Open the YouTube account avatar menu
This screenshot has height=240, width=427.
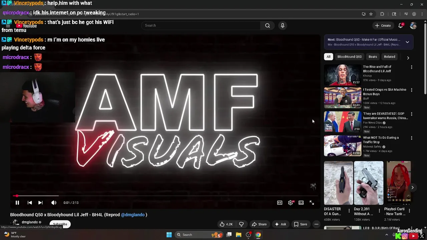pyautogui.click(x=413, y=25)
